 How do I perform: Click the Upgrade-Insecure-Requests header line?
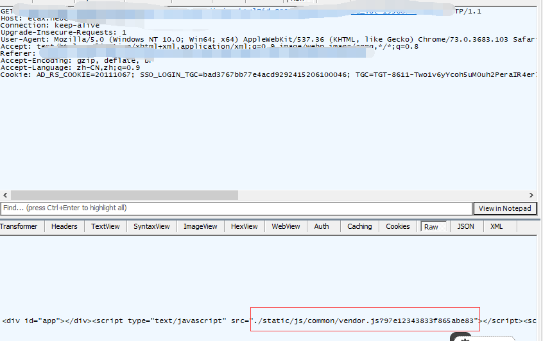(64, 33)
